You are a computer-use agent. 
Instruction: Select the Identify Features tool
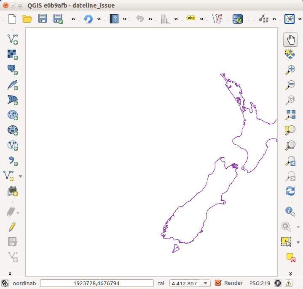pos(290,210)
